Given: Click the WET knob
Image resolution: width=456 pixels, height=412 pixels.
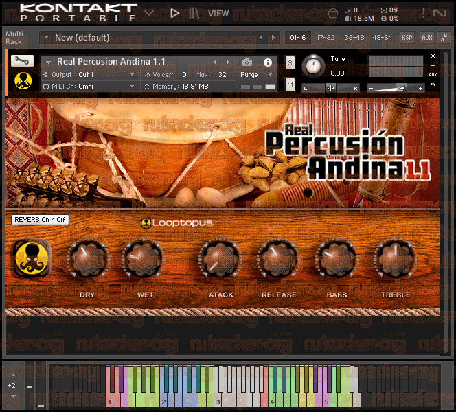Looking at the screenshot, I should tap(144, 259).
